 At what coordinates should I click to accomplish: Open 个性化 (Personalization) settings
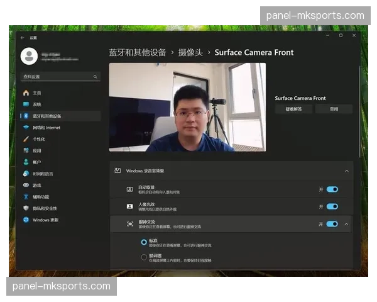[38, 139]
